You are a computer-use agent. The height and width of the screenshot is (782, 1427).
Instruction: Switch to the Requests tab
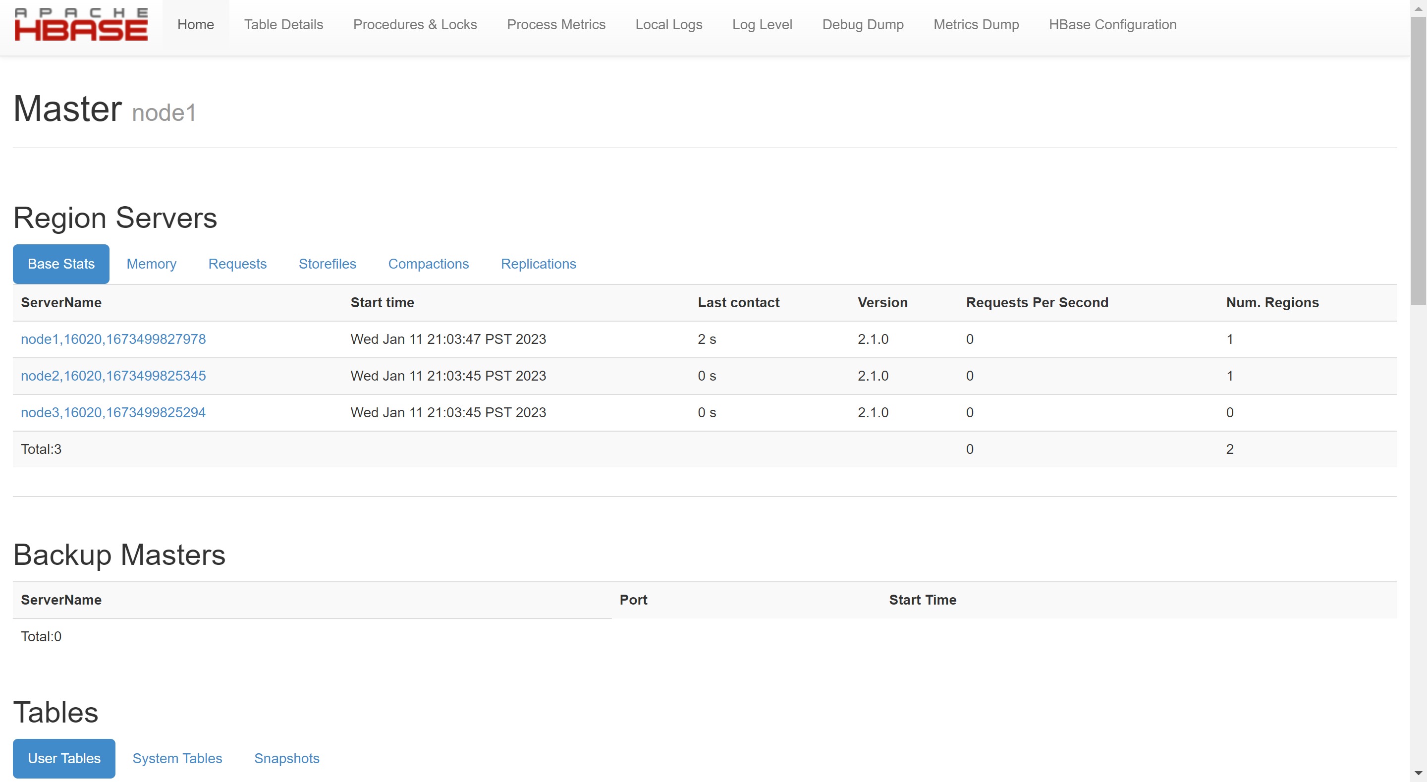(x=238, y=264)
